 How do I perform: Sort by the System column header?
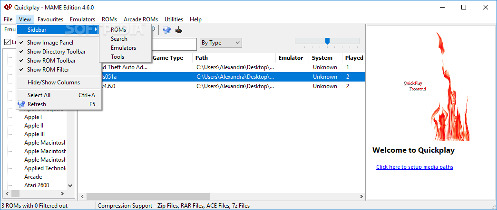coord(325,58)
